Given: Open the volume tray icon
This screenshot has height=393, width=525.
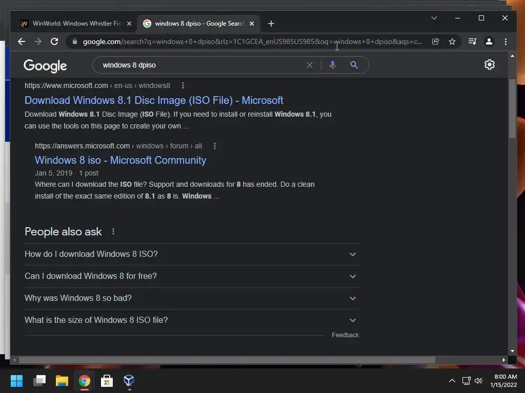Looking at the screenshot, I should tap(478, 381).
